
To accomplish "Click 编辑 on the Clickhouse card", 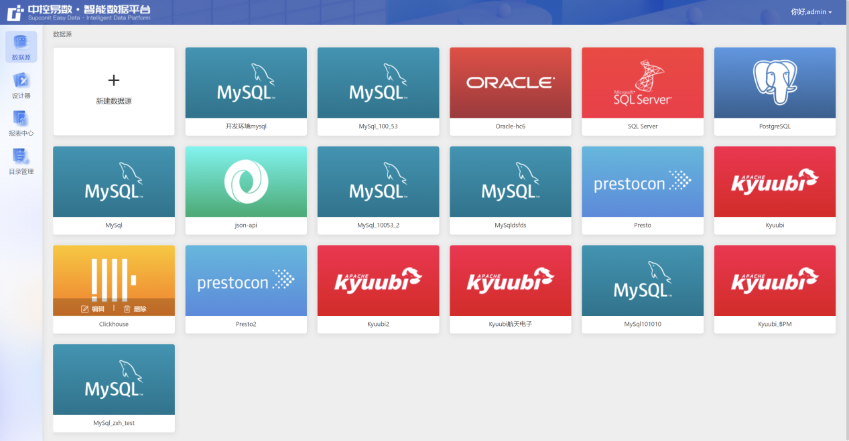I will point(92,309).
